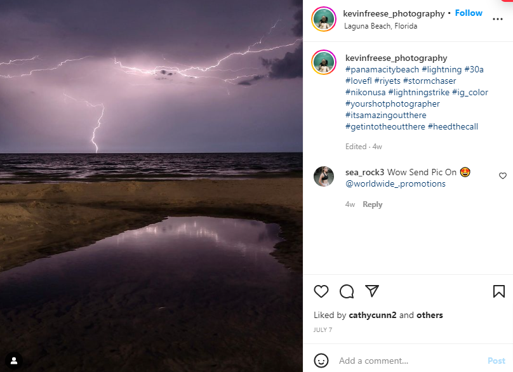
Task: Save post with the bookmark icon
Action: (499, 291)
